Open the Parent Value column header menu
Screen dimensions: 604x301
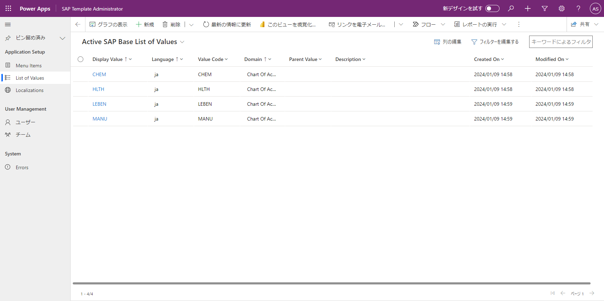tap(305, 59)
